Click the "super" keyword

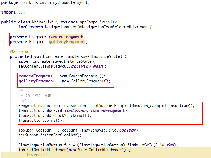pos(25,61)
